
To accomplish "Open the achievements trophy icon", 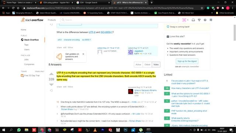I will (x=199, y=20).
